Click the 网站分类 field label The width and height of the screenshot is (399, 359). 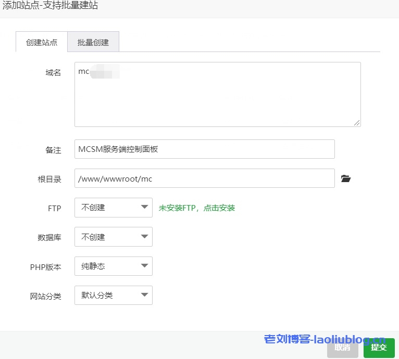click(45, 296)
